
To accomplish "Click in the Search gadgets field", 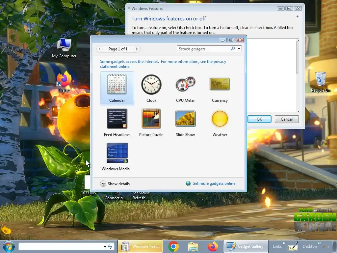I will tap(203, 49).
